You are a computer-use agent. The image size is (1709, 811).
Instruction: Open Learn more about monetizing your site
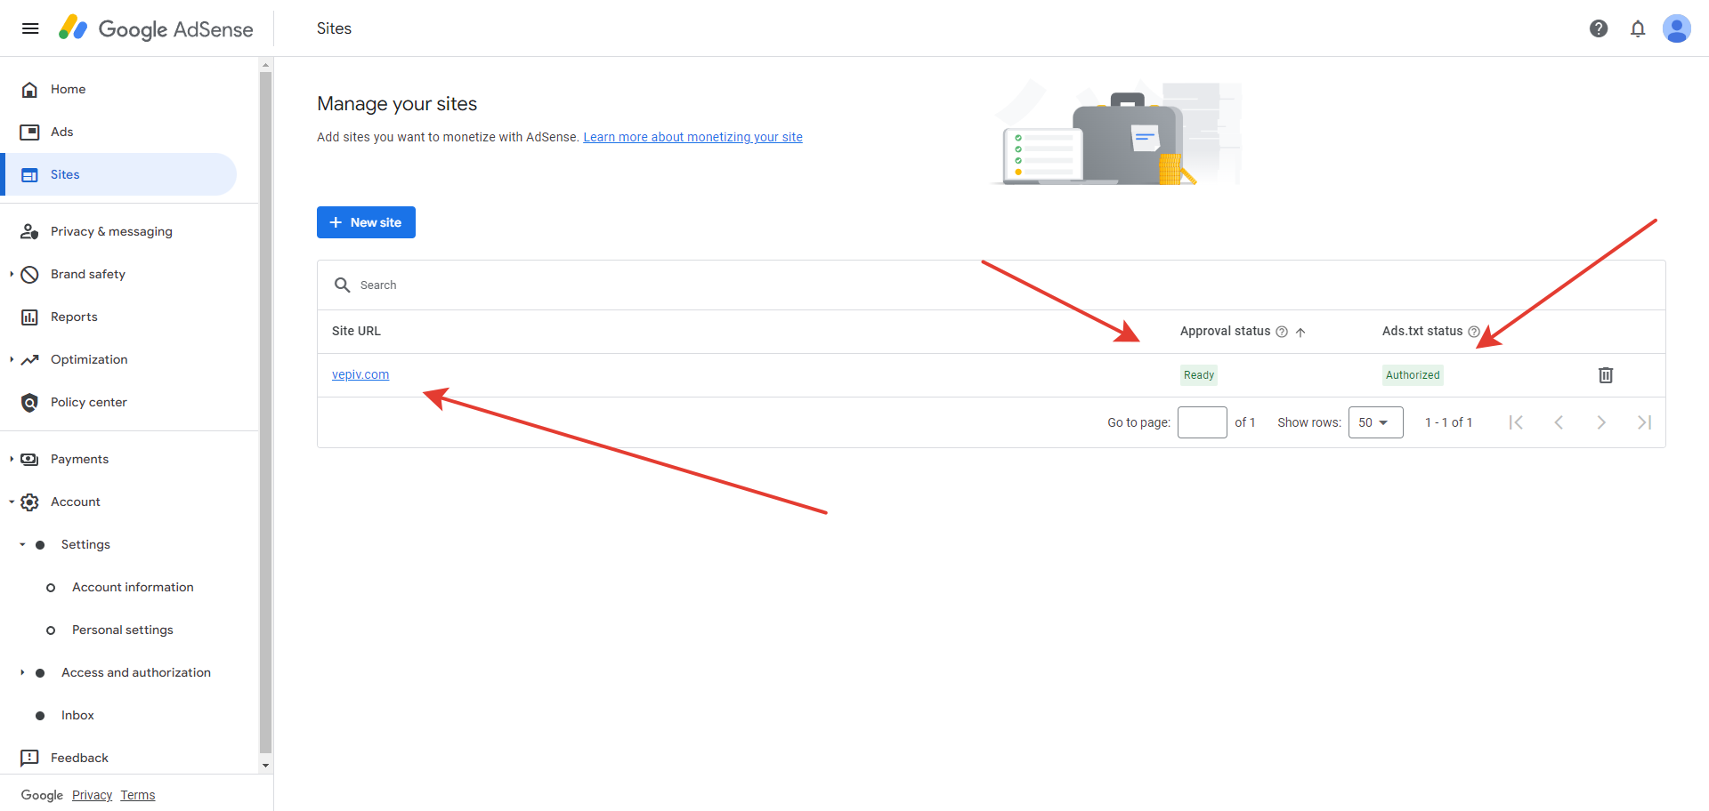point(693,137)
